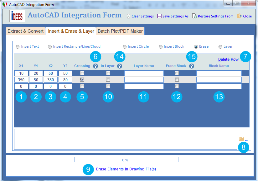258x181 pixels.
Task: Click Erase Elements In Drawing File(s)
Action: click(x=126, y=169)
